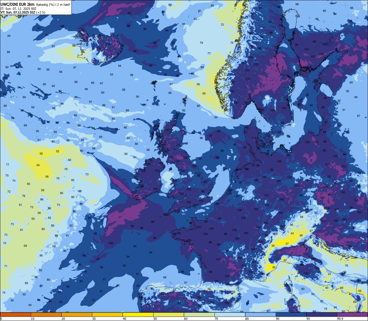Click the 30–40% golden legend swatch
The height and width of the screenshot is (321, 368).
click(x=107, y=314)
